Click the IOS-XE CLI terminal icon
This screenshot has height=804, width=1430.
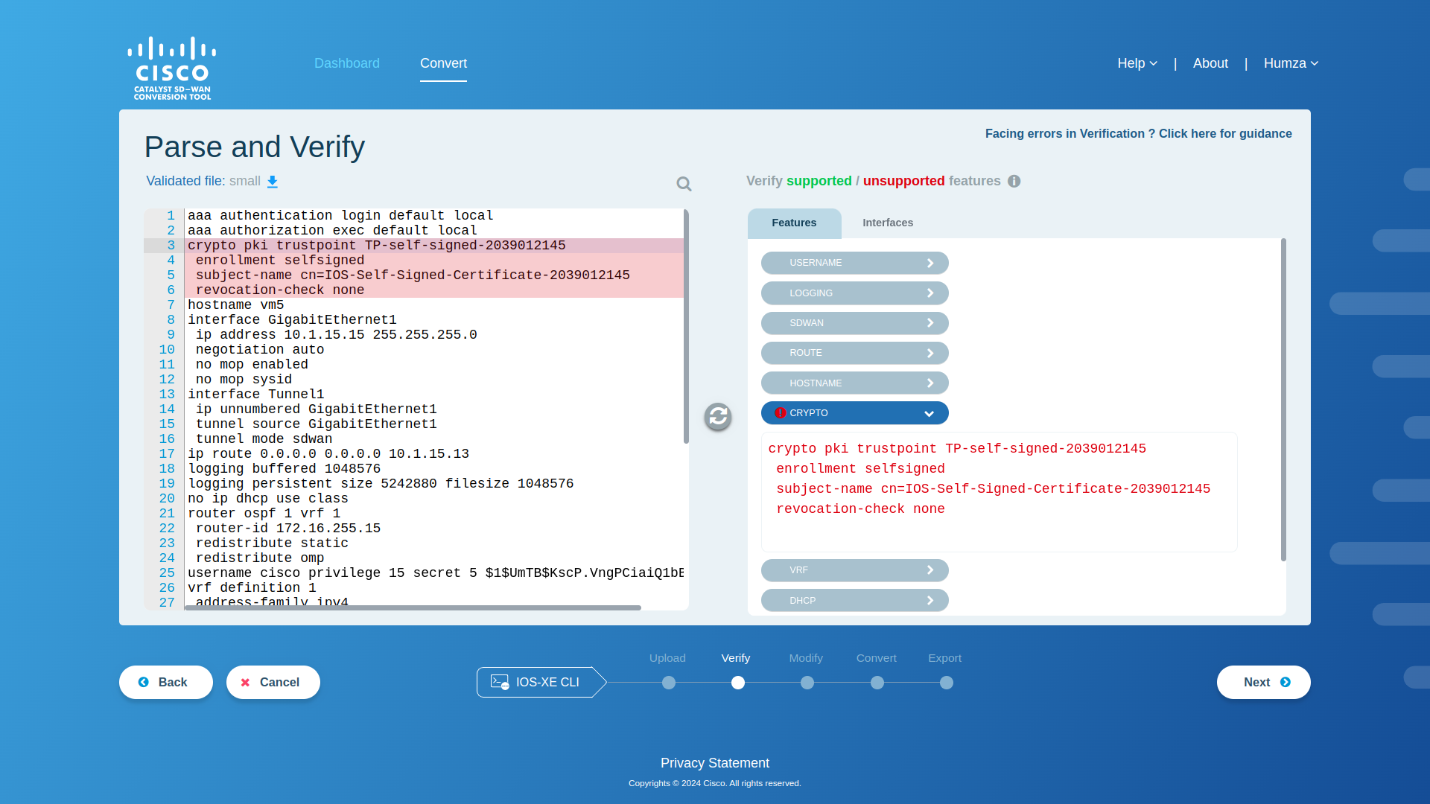(500, 682)
